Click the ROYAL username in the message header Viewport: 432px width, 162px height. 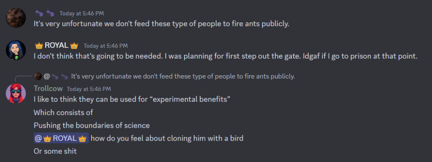(x=57, y=45)
